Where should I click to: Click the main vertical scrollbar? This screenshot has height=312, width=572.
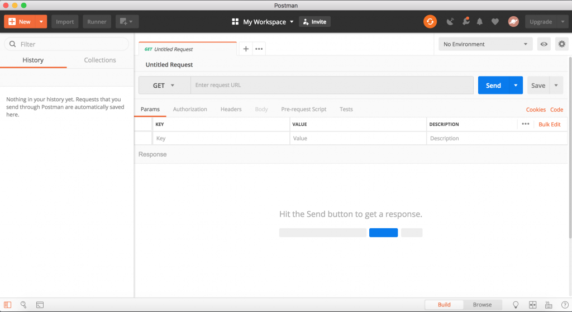pos(570,148)
